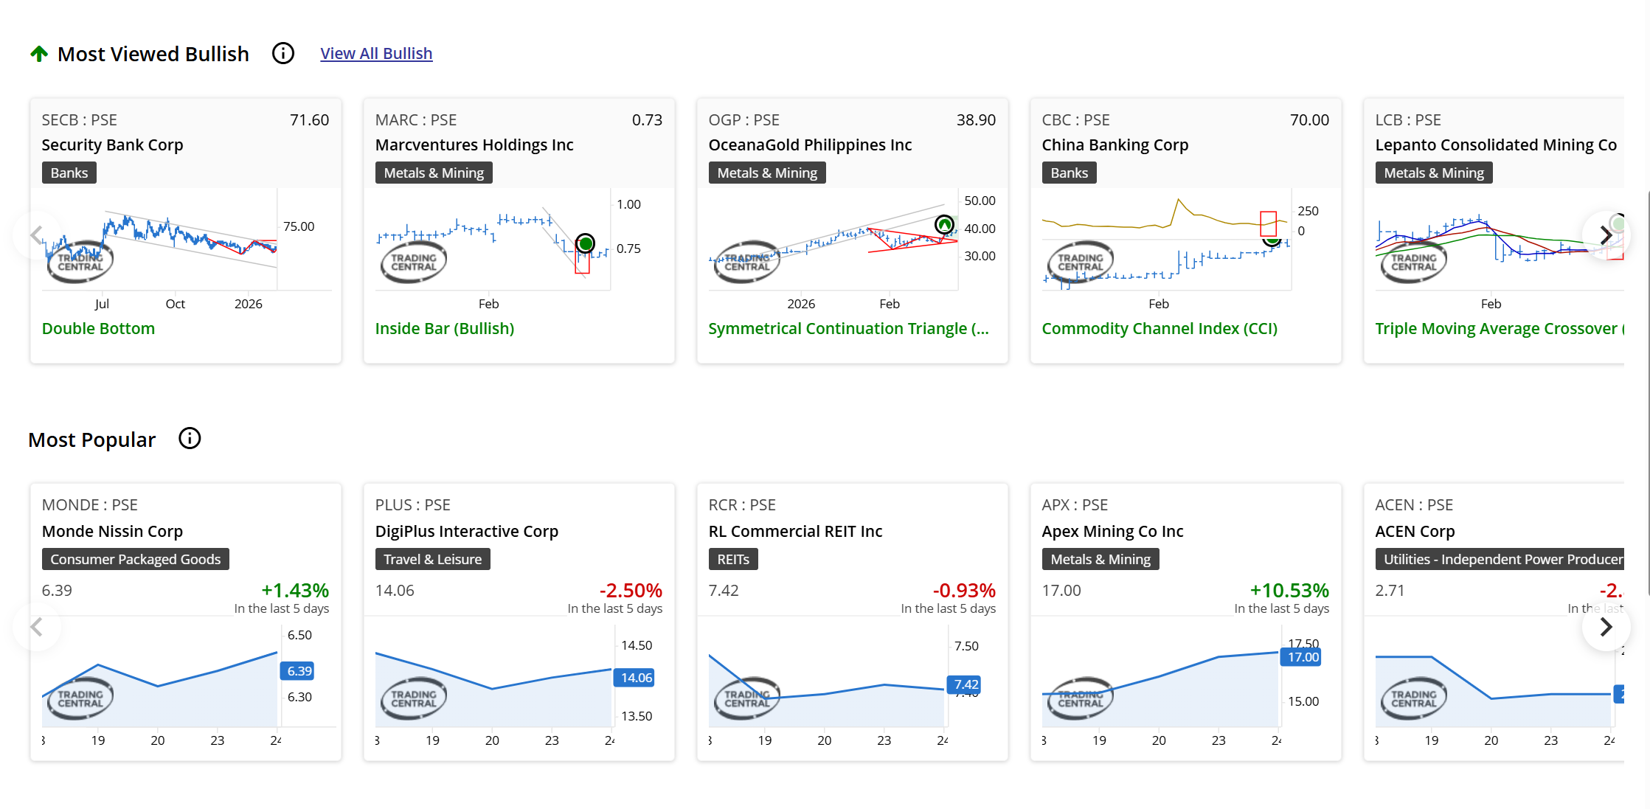Click info icon beside Most Popular heading
1650x809 pixels.
pyautogui.click(x=190, y=439)
